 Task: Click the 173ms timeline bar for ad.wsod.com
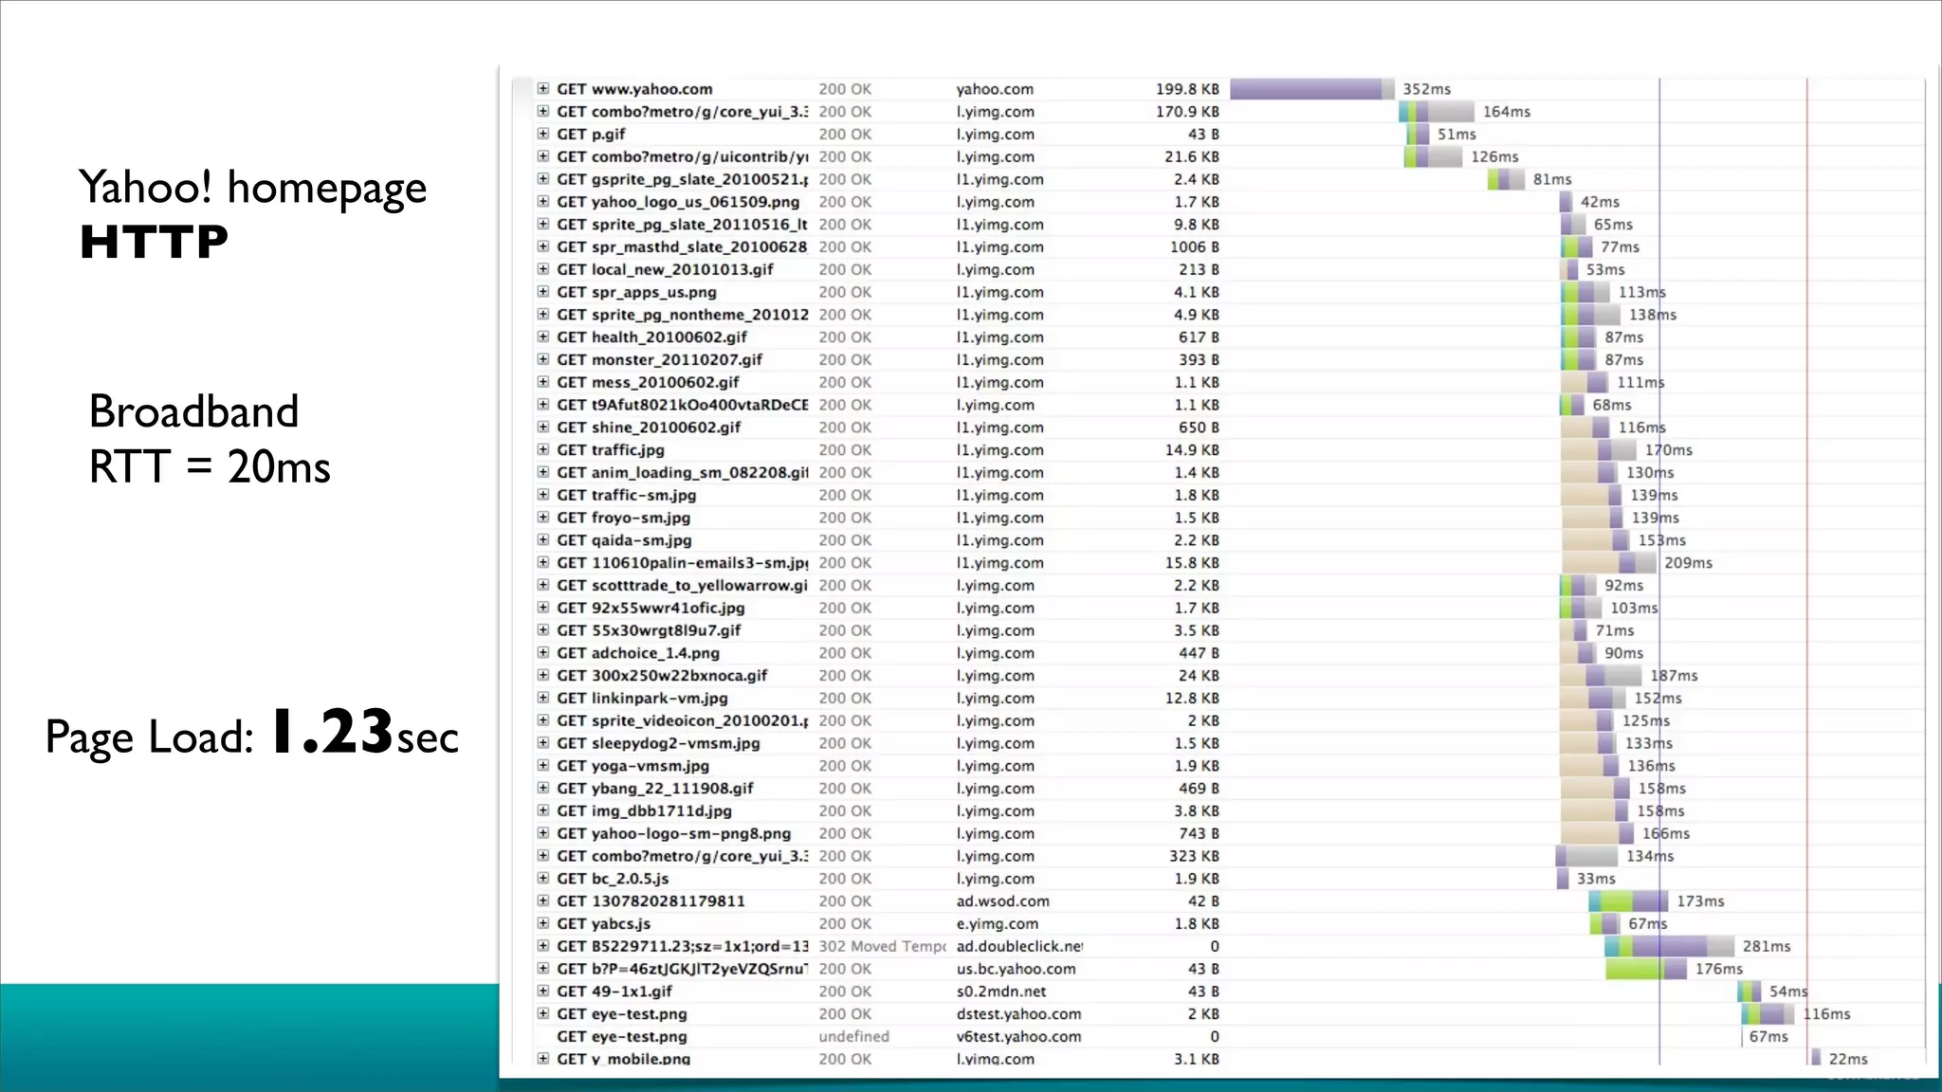tap(1629, 901)
